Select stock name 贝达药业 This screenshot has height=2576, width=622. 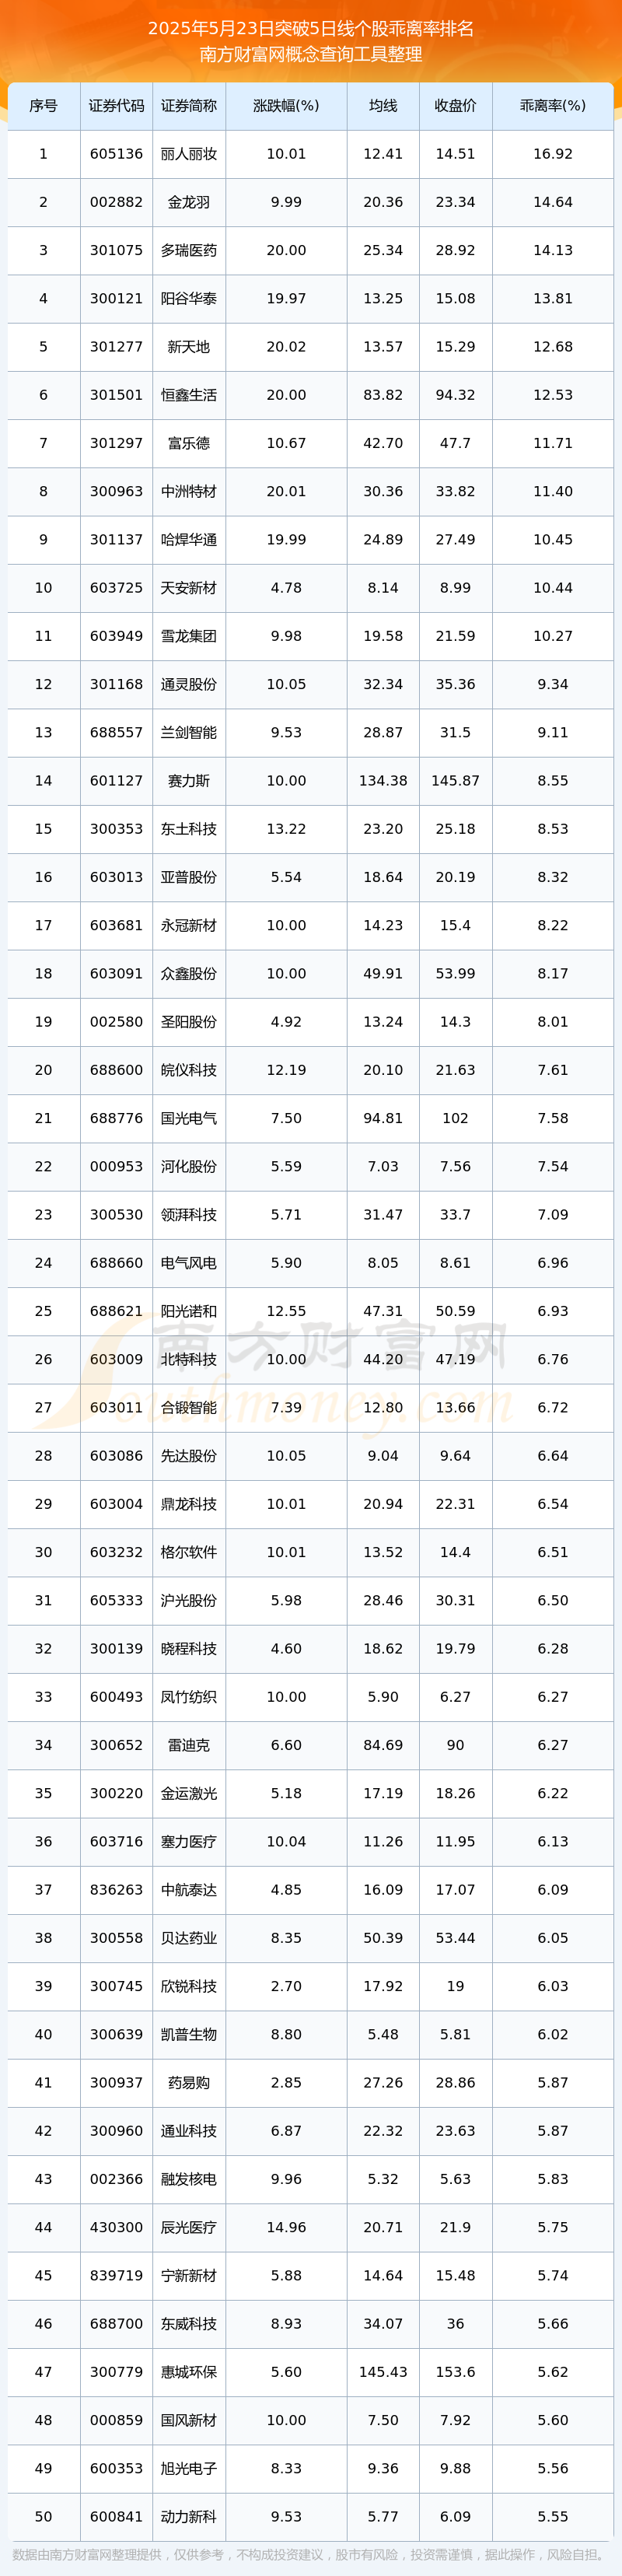coord(189,1938)
